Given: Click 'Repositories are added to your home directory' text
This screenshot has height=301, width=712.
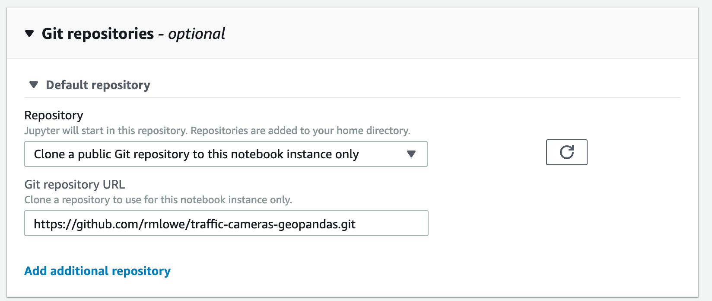Looking at the screenshot, I should (300, 131).
